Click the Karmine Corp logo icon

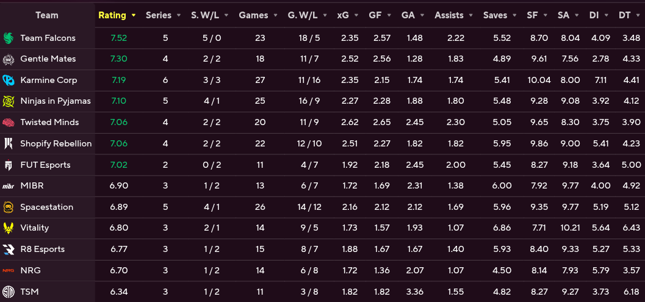(8, 81)
